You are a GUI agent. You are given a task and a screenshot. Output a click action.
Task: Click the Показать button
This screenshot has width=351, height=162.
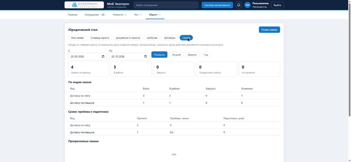(159, 55)
